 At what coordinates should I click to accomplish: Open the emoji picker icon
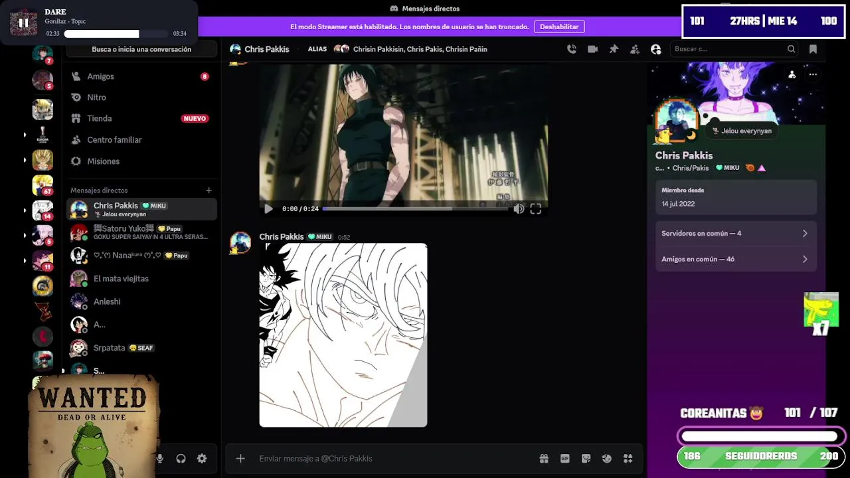click(x=606, y=459)
